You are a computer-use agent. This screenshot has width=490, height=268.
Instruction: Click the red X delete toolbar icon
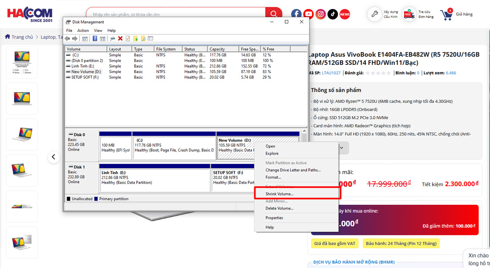coord(120,38)
